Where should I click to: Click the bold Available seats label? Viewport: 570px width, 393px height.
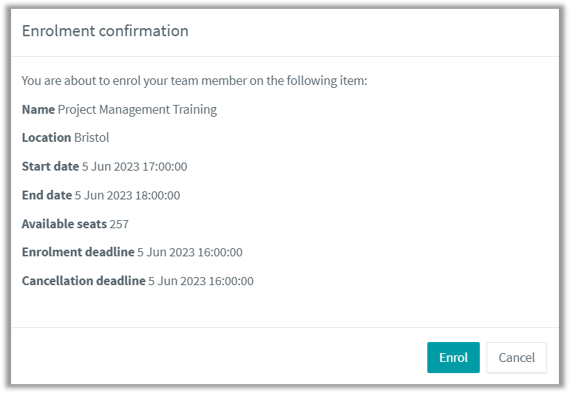coord(64,224)
